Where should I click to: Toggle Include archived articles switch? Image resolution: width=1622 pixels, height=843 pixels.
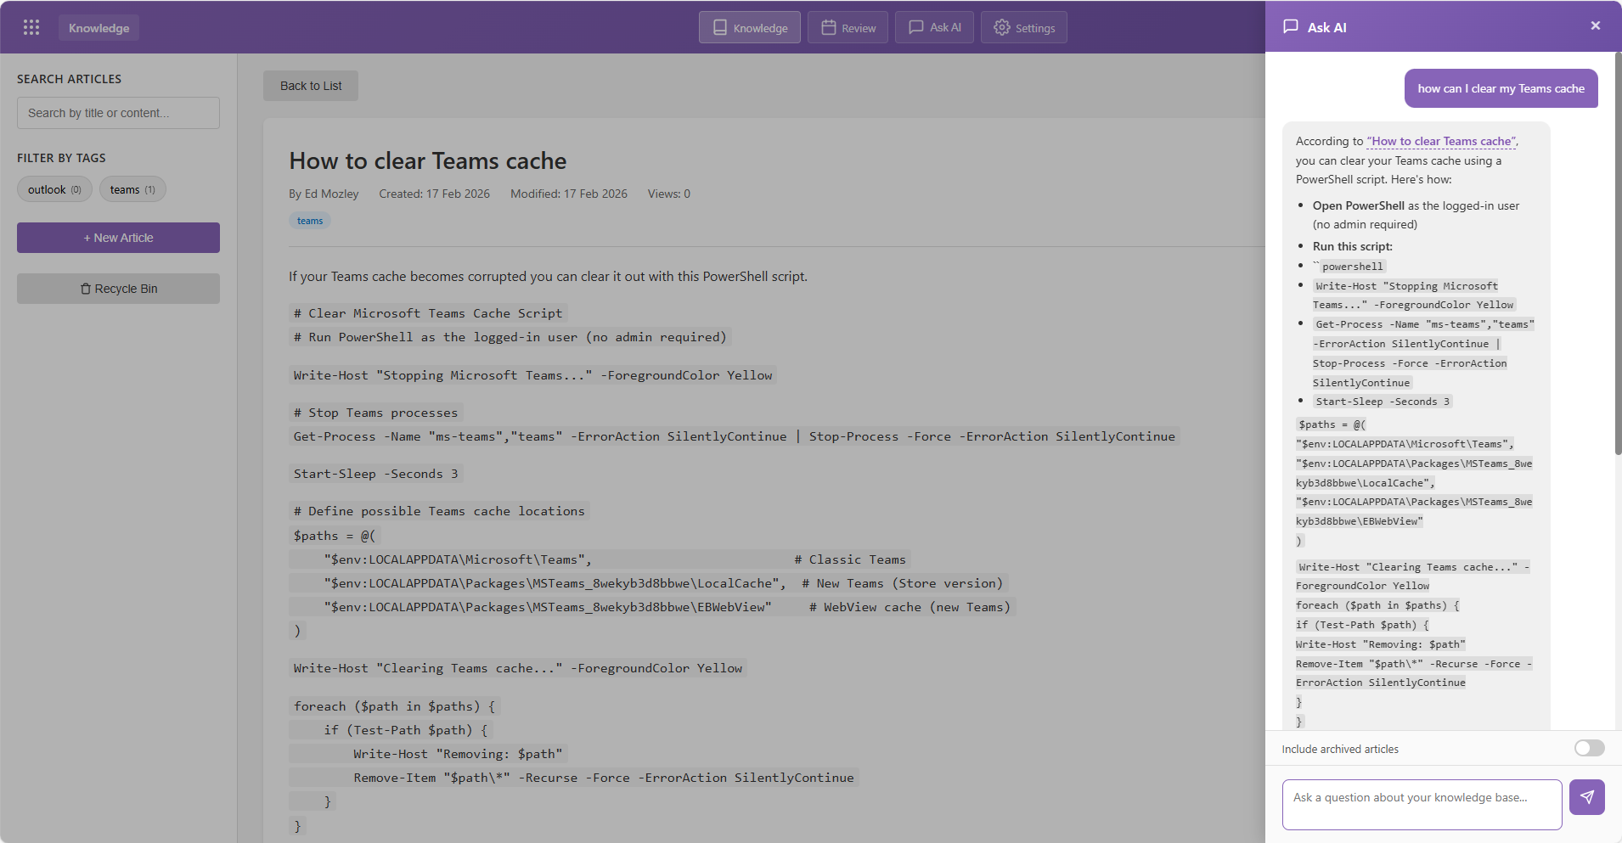(1590, 748)
